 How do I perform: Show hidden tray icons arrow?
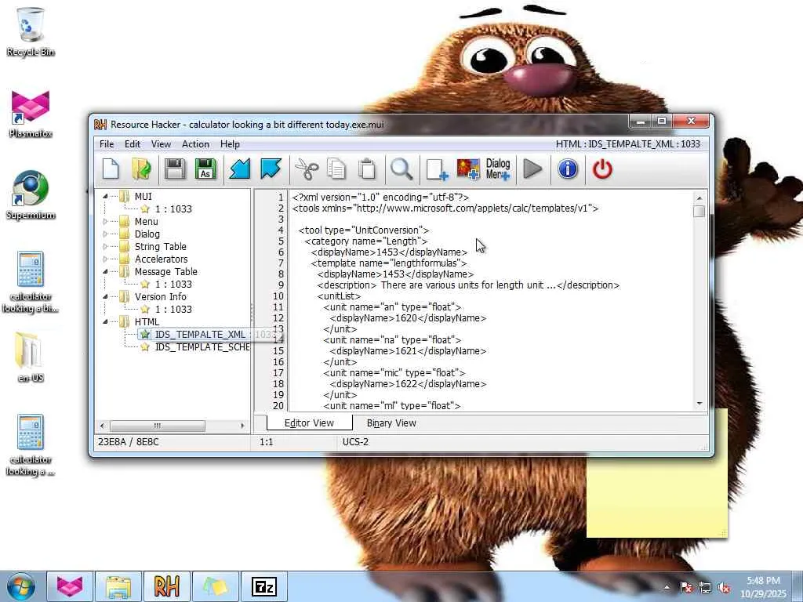pyautogui.click(x=667, y=587)
